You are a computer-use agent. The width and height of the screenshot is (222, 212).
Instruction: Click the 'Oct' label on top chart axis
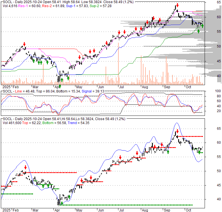(x=188, y=87)
